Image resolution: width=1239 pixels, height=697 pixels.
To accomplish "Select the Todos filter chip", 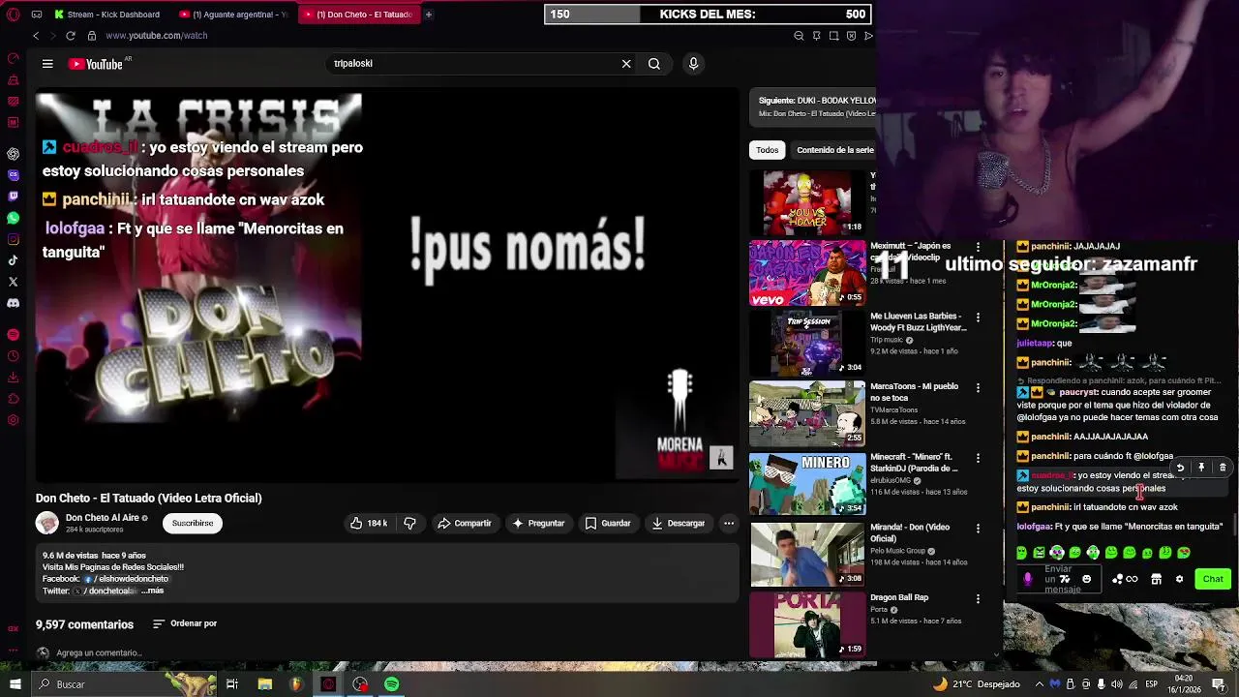I will (768, 150).
